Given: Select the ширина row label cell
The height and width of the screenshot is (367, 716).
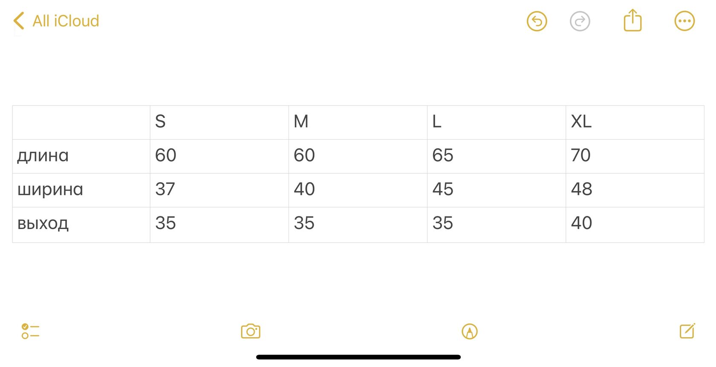Looking at the screenshot, I should (x=81, y=190).
